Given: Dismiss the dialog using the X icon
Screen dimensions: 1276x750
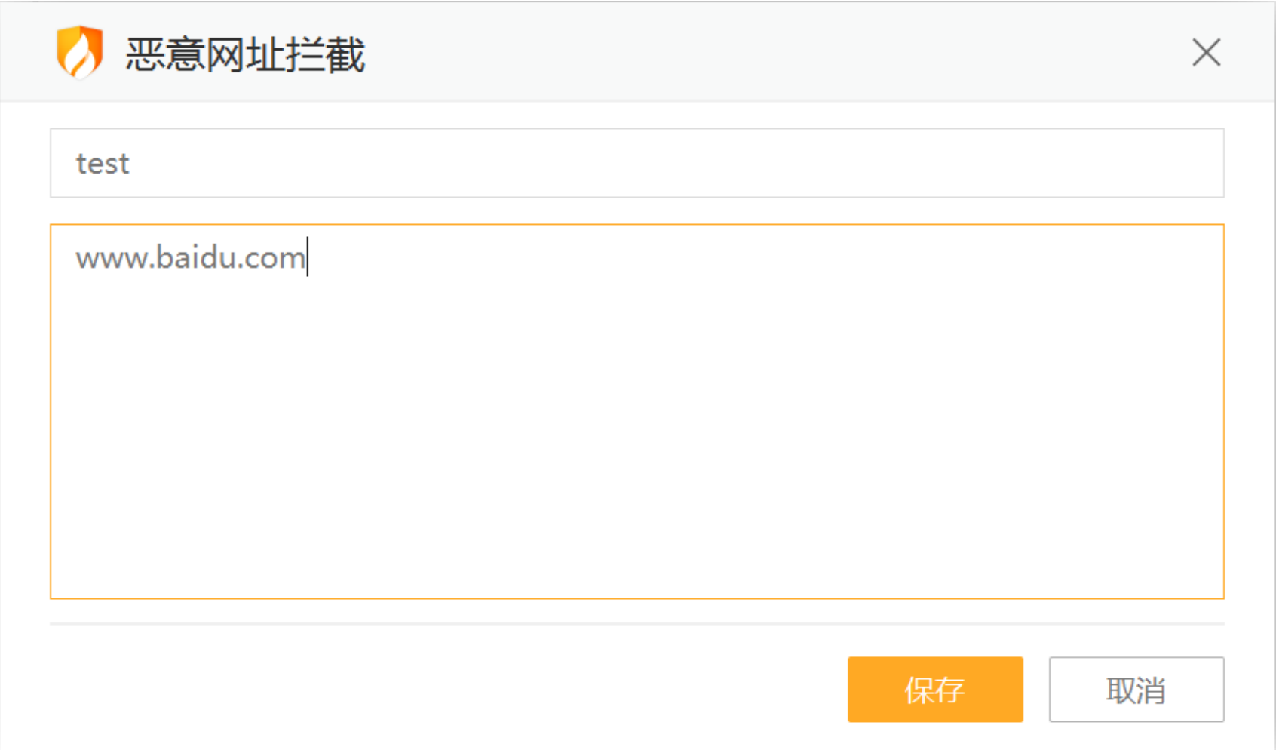Looking at the screenshot, I should 1206,53.
